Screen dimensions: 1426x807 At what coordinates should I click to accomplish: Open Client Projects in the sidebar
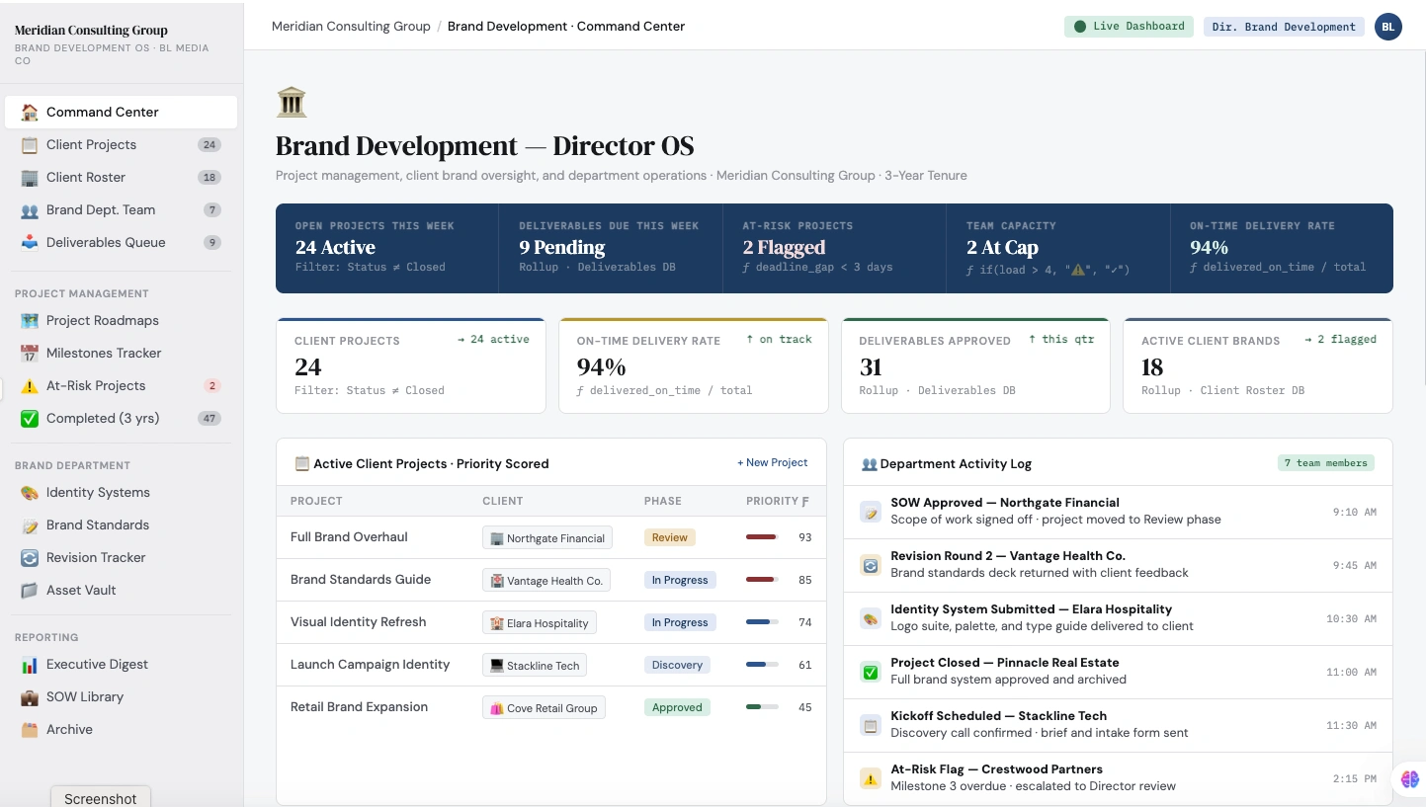click(x=121, y=145)
